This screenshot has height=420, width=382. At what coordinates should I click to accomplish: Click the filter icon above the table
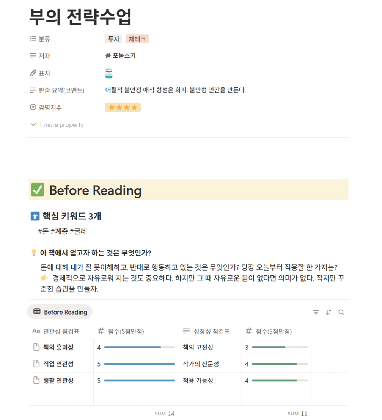(x=316, y=312)
